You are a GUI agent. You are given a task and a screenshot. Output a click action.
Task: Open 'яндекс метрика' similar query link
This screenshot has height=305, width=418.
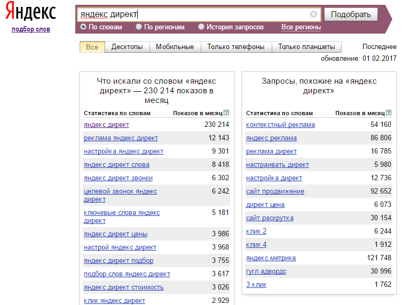(x=271, y=258)
